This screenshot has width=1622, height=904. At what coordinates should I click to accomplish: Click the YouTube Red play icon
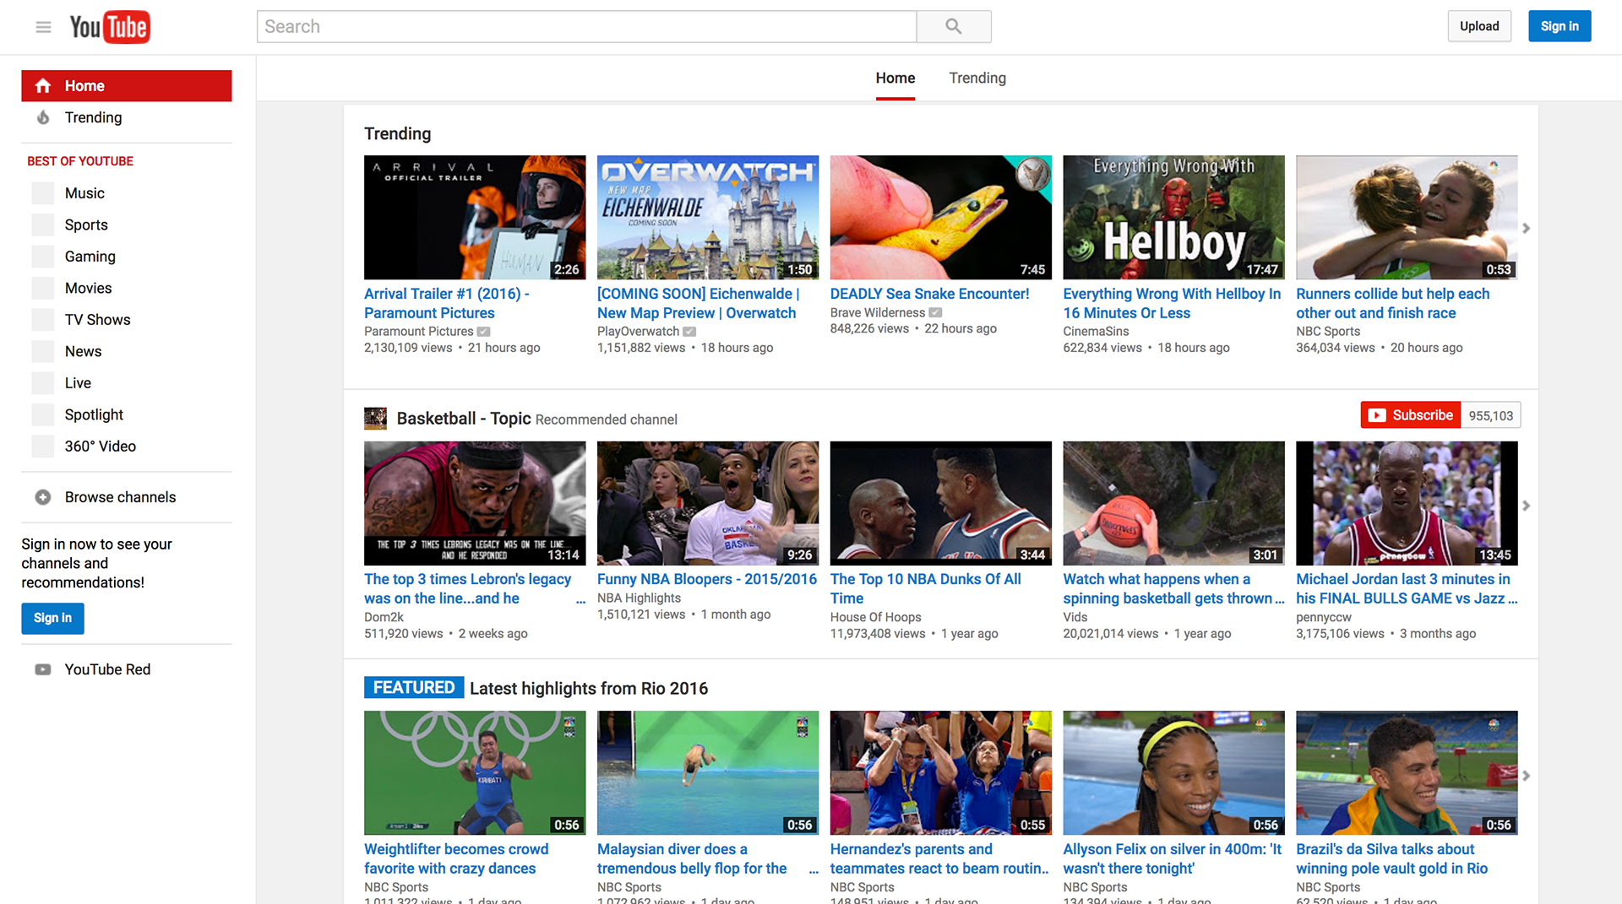point(43,669)
